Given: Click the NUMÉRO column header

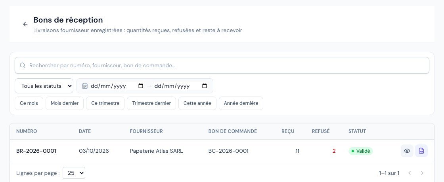Looking at the screenshot, I should point(27,131).
